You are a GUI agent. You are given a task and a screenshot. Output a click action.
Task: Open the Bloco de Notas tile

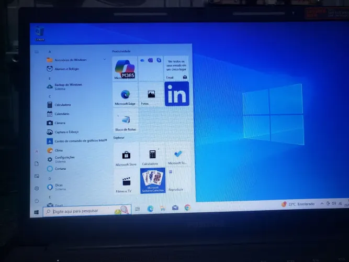coord(126,121)
